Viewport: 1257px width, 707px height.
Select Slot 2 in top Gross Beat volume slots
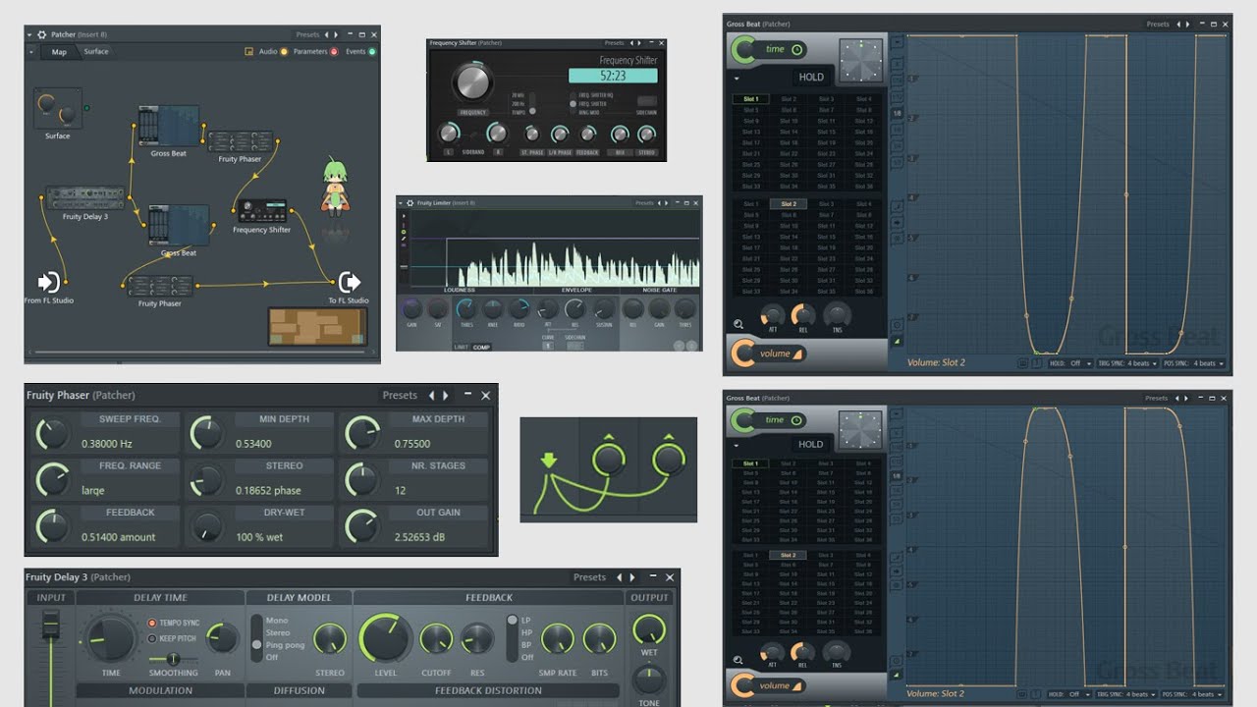point(788,203)
